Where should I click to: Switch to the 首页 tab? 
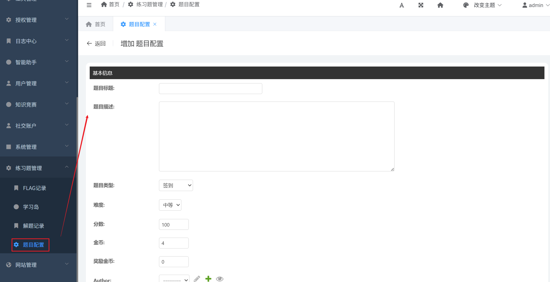click(96, 24)
